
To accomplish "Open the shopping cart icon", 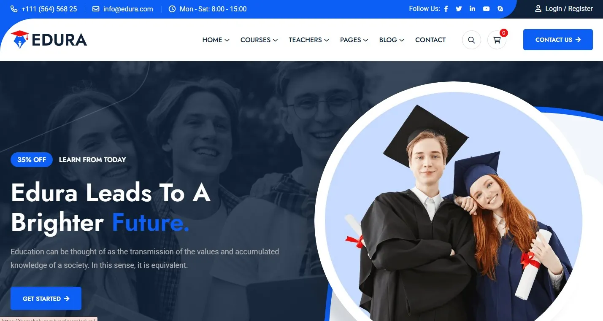I will 497,40.
